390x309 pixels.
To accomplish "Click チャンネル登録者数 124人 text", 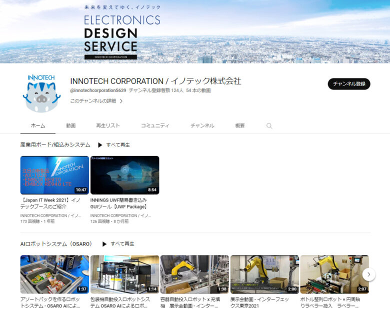I will coord(156,90).
